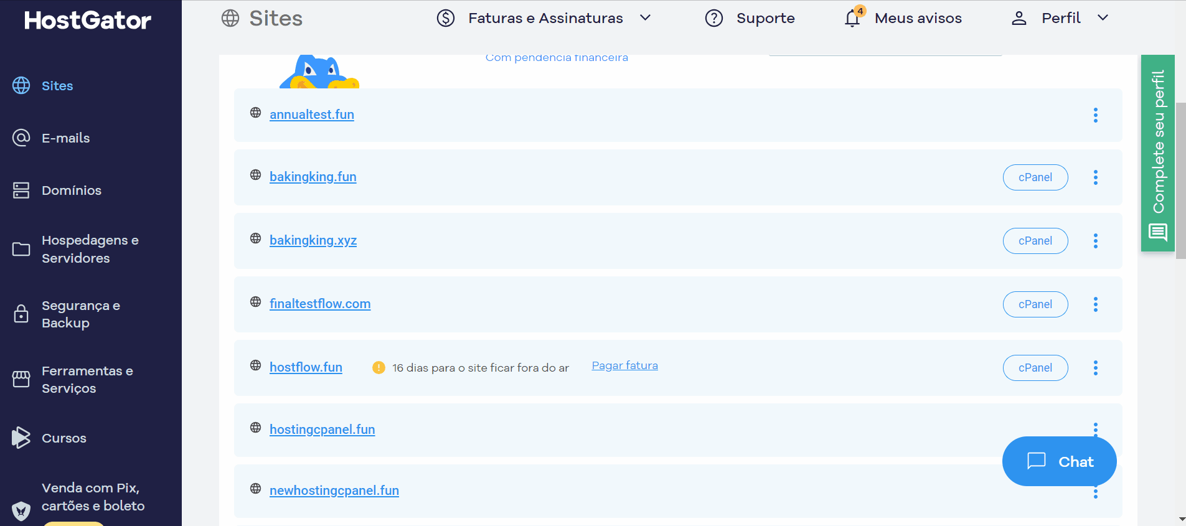Open the bakingking.fun site link
Image resolution: width=1186 pixels, height=526 pixels.
click(313, 177)
